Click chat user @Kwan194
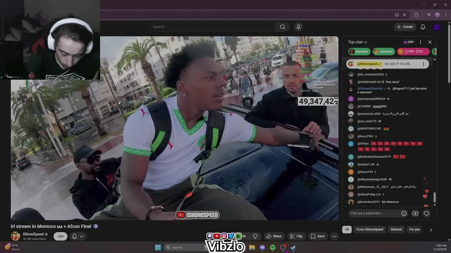This screenshot has height=253, width=451. (x=365, y=172)
